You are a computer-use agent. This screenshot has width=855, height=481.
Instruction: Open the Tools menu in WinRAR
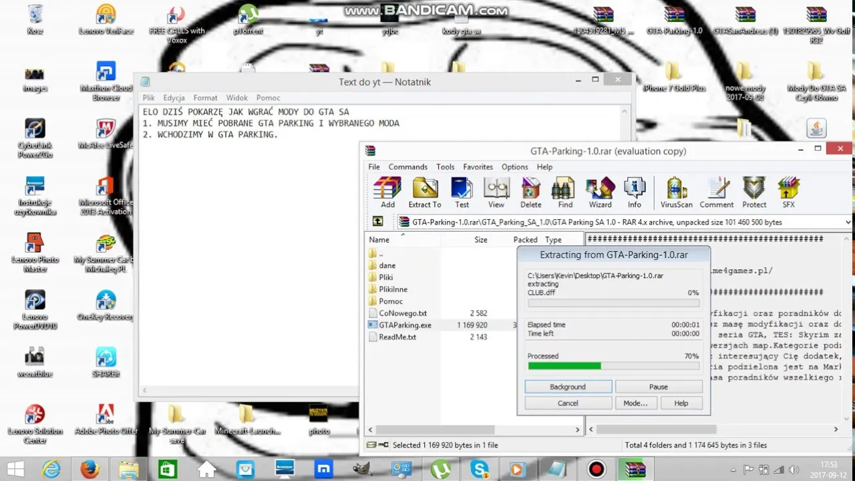click(x=446, y=167)
